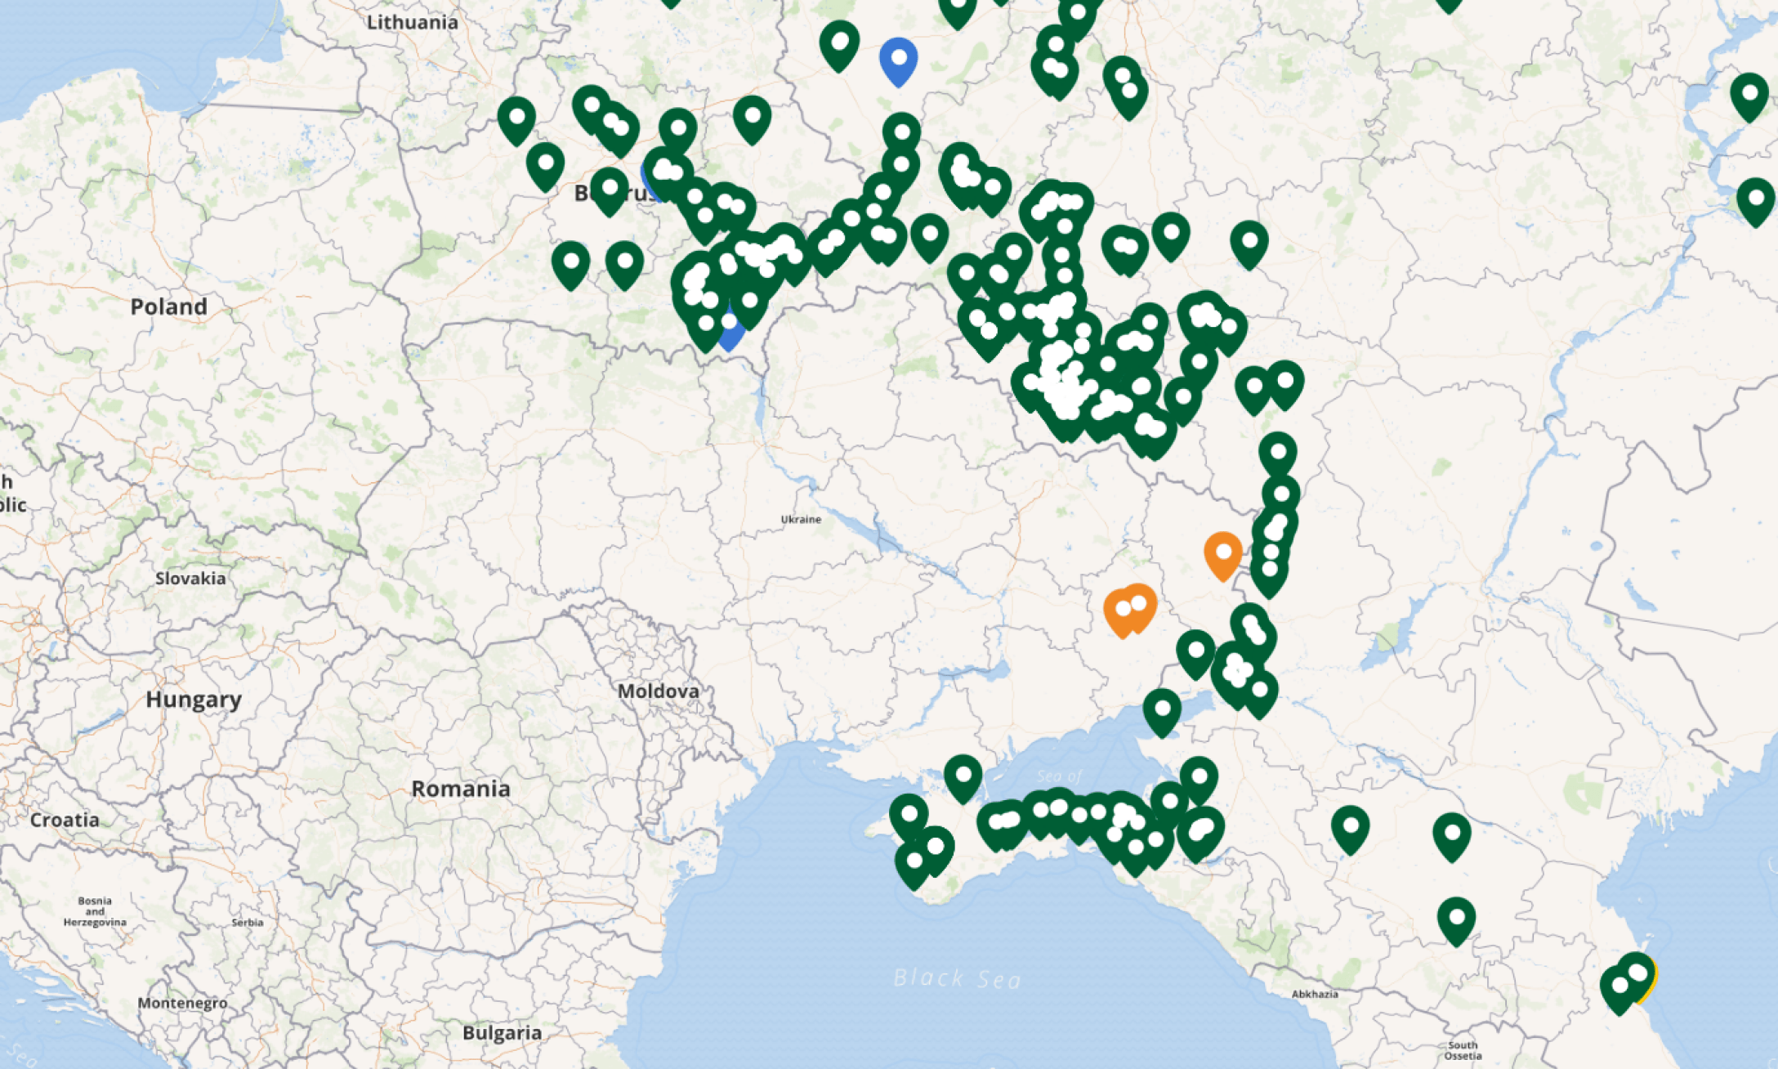Image resolution: width=1778 pixels, height=1069 pixels.
Task: Click the Black Sea label
Action: pos(957,978)
